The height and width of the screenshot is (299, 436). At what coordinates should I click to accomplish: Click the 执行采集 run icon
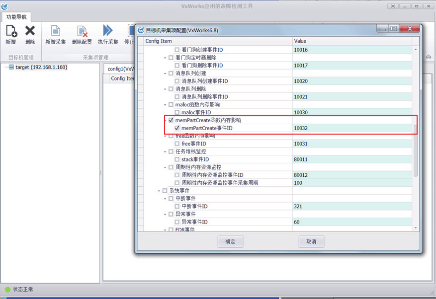coord(107,31)
